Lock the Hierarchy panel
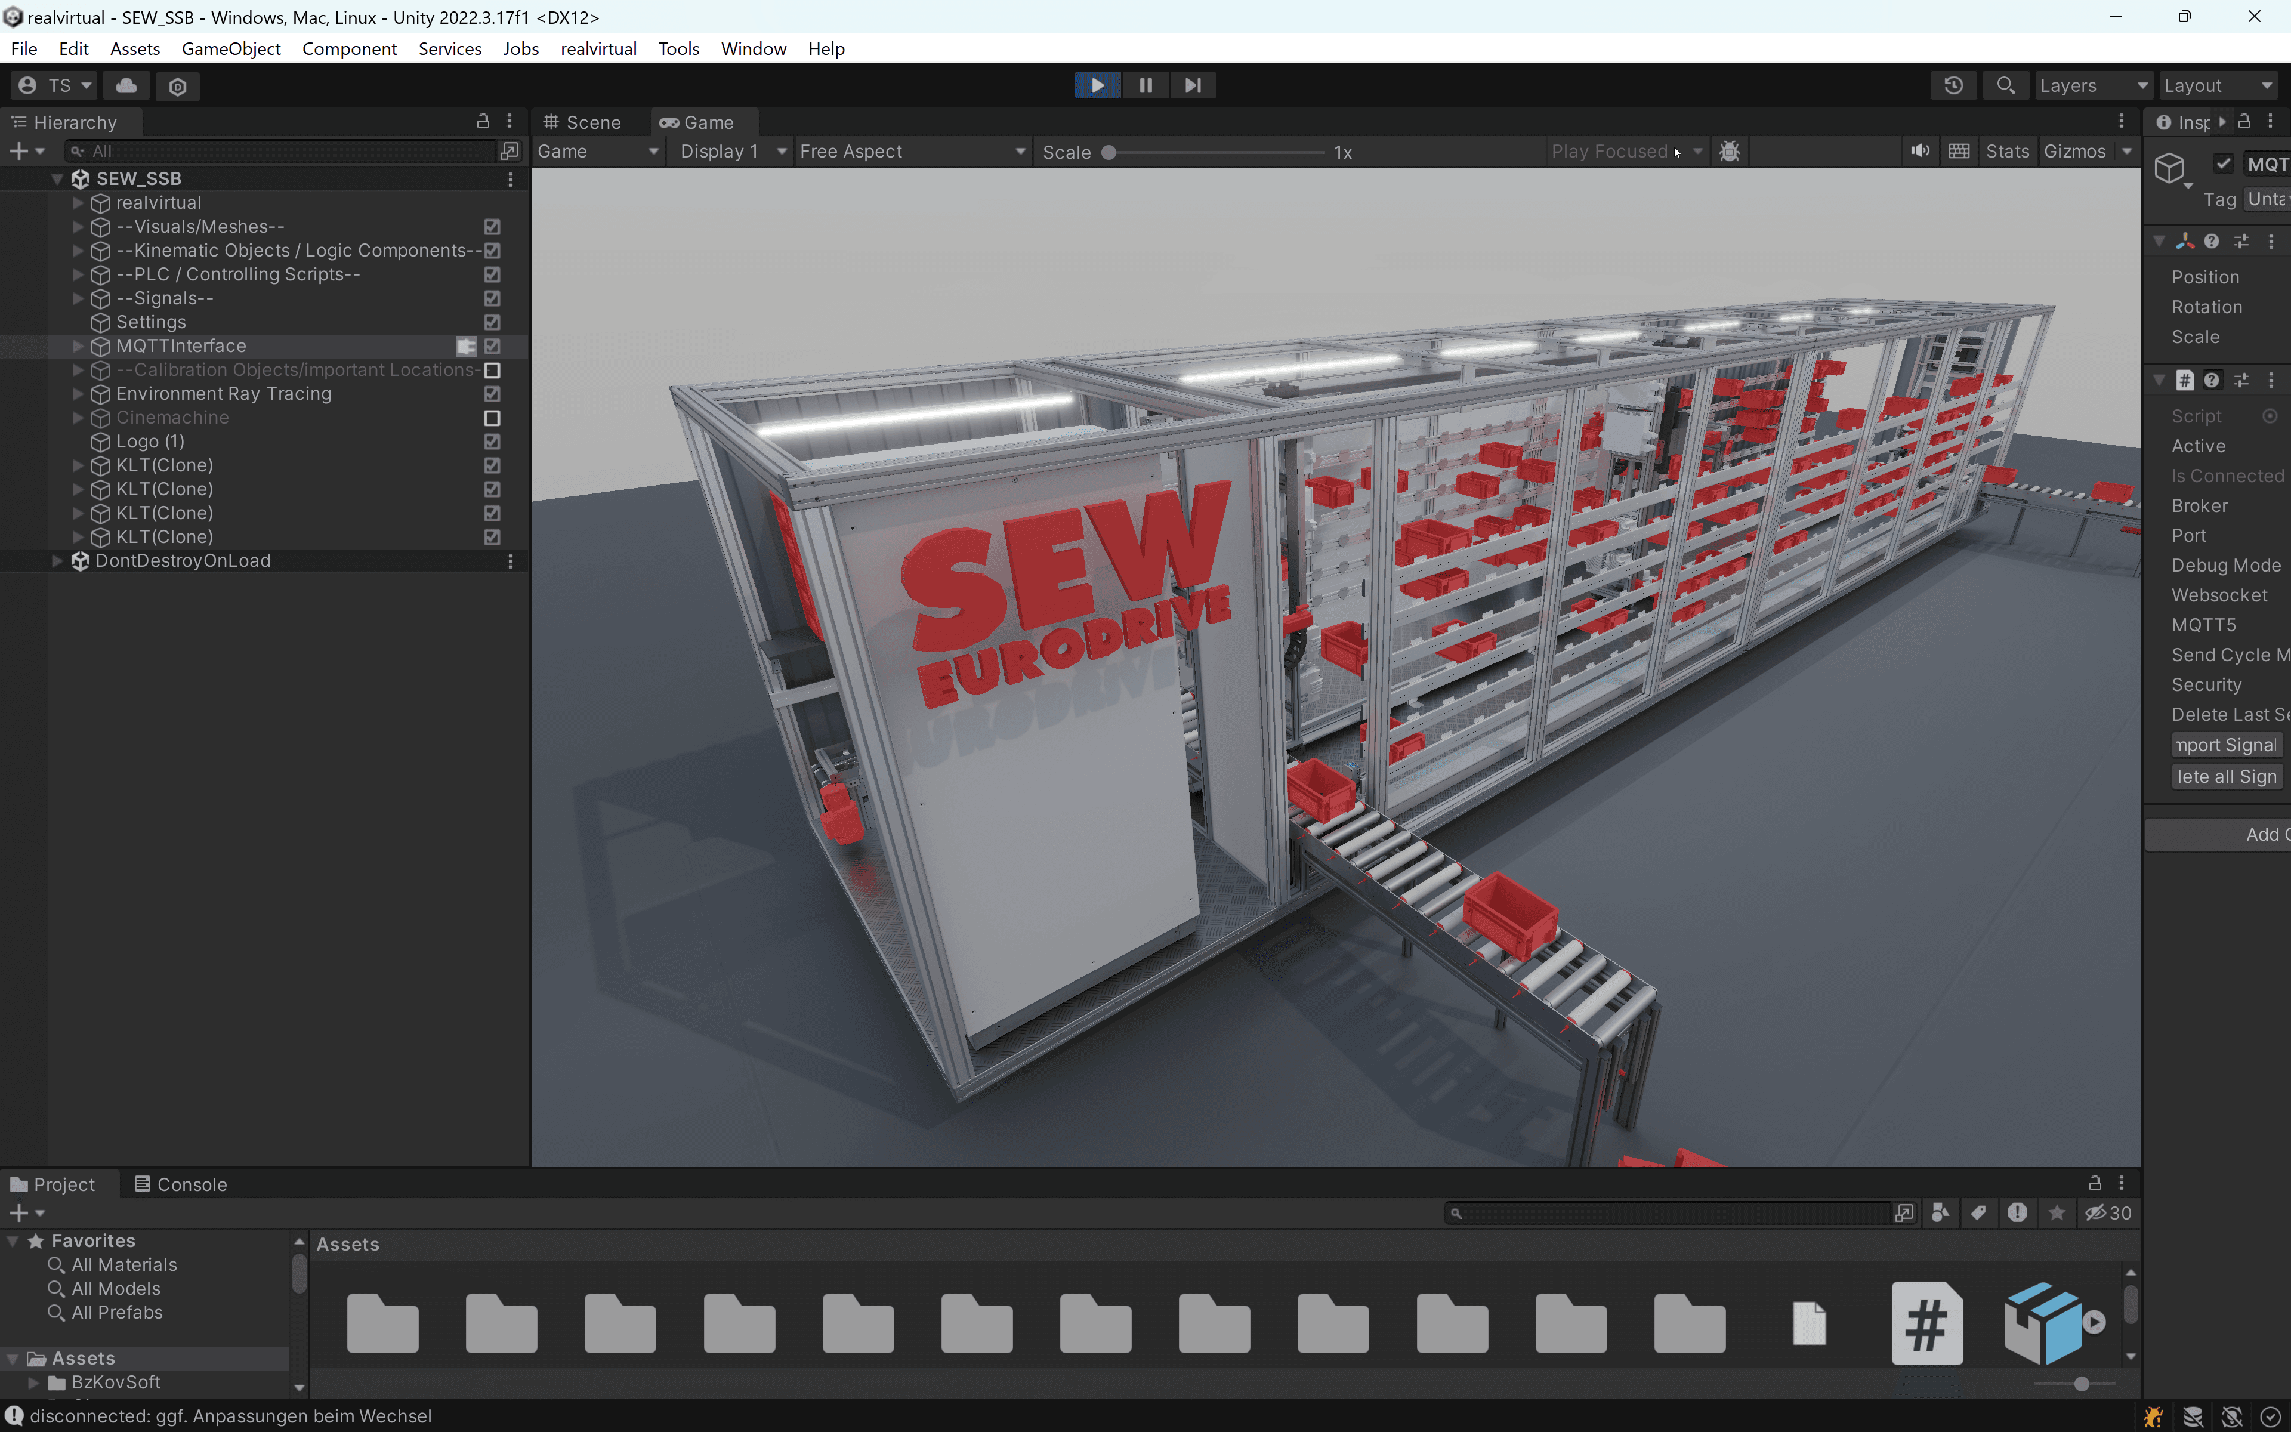 (483, 121)
